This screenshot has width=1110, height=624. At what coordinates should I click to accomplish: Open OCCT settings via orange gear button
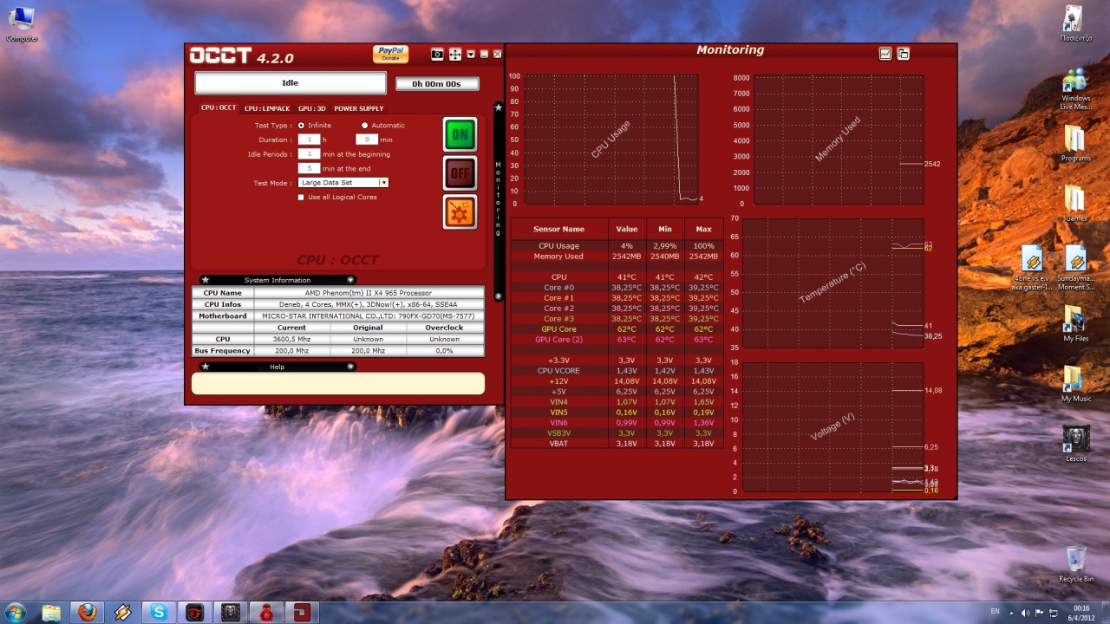tap(460, 211)
